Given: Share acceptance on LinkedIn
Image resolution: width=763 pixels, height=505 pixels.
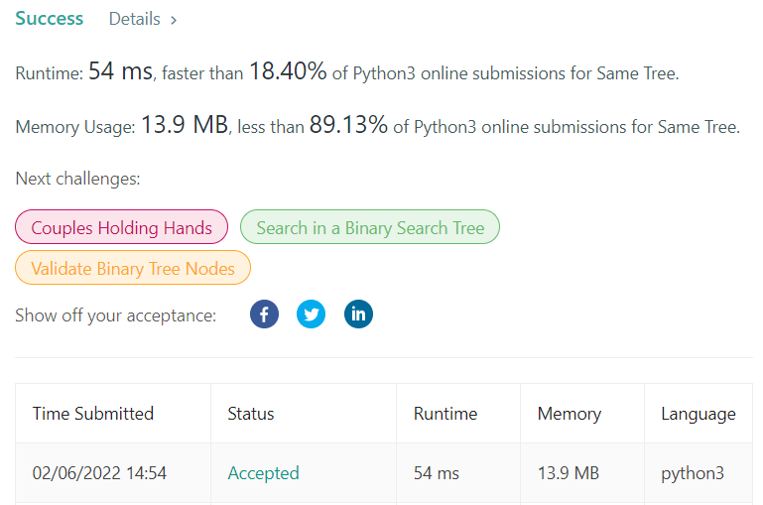Looking at the screenshot, I should pyautogui.click(x=358, y=316).
